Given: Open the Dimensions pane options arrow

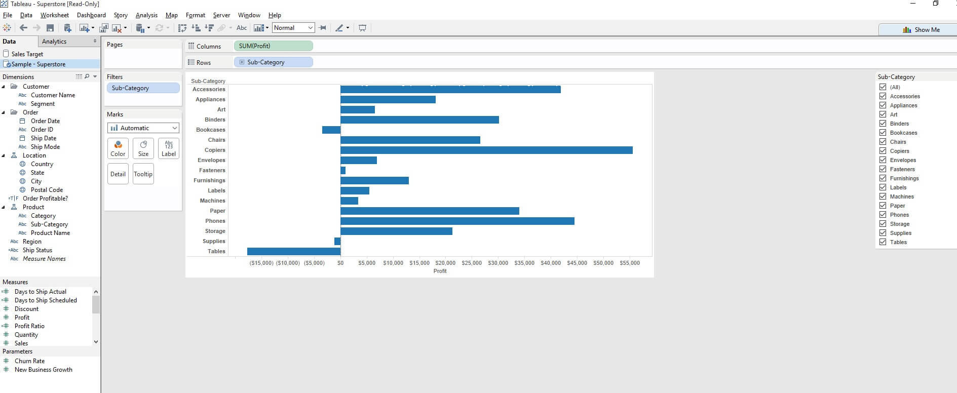Looking at the screenshot, I should click(95, 76).
